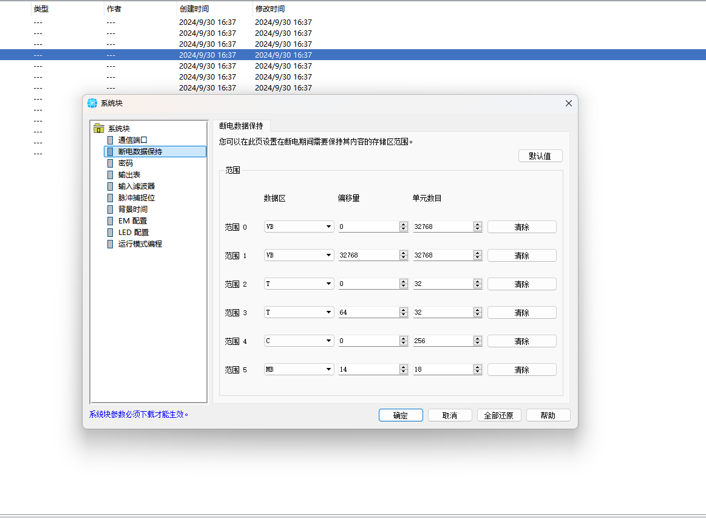Click the page icon beside 密码
Viewport: 706px width, 518px height.
click(x=110, y=163)
